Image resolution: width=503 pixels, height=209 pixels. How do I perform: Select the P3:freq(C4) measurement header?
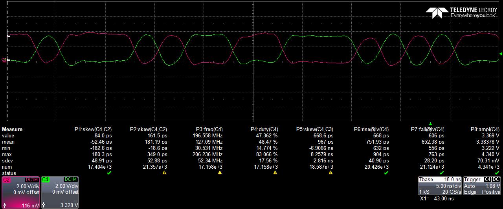click(209, 130)
